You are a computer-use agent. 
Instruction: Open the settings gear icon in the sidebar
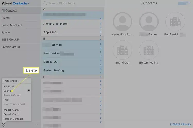[x=3, y=125]
